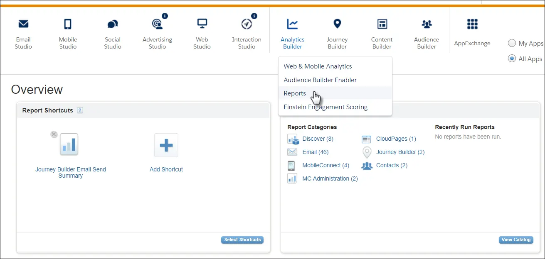Click the Journey Builder app label
Screen dimensions: 545x259
337,43
